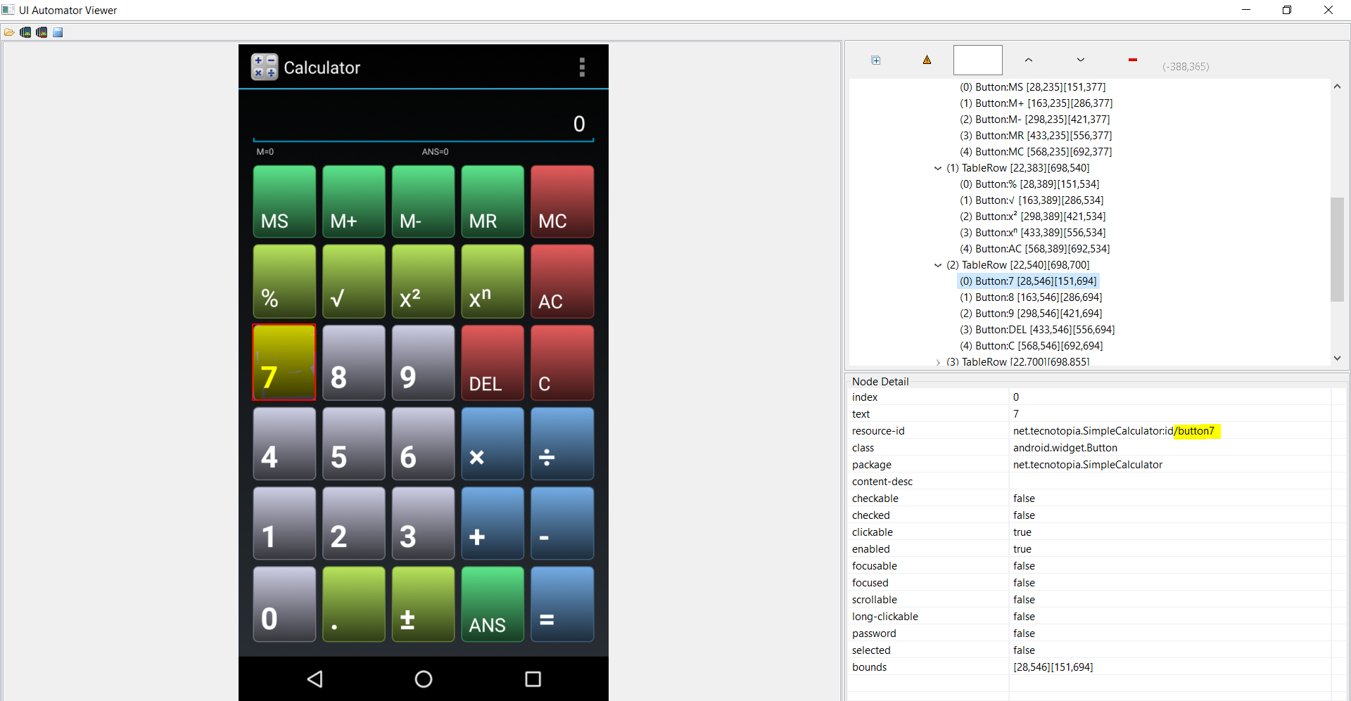Tap the Android back navigation button
Image resolution: width=1351 pixels, height=701 pixels.
(315, 679)
